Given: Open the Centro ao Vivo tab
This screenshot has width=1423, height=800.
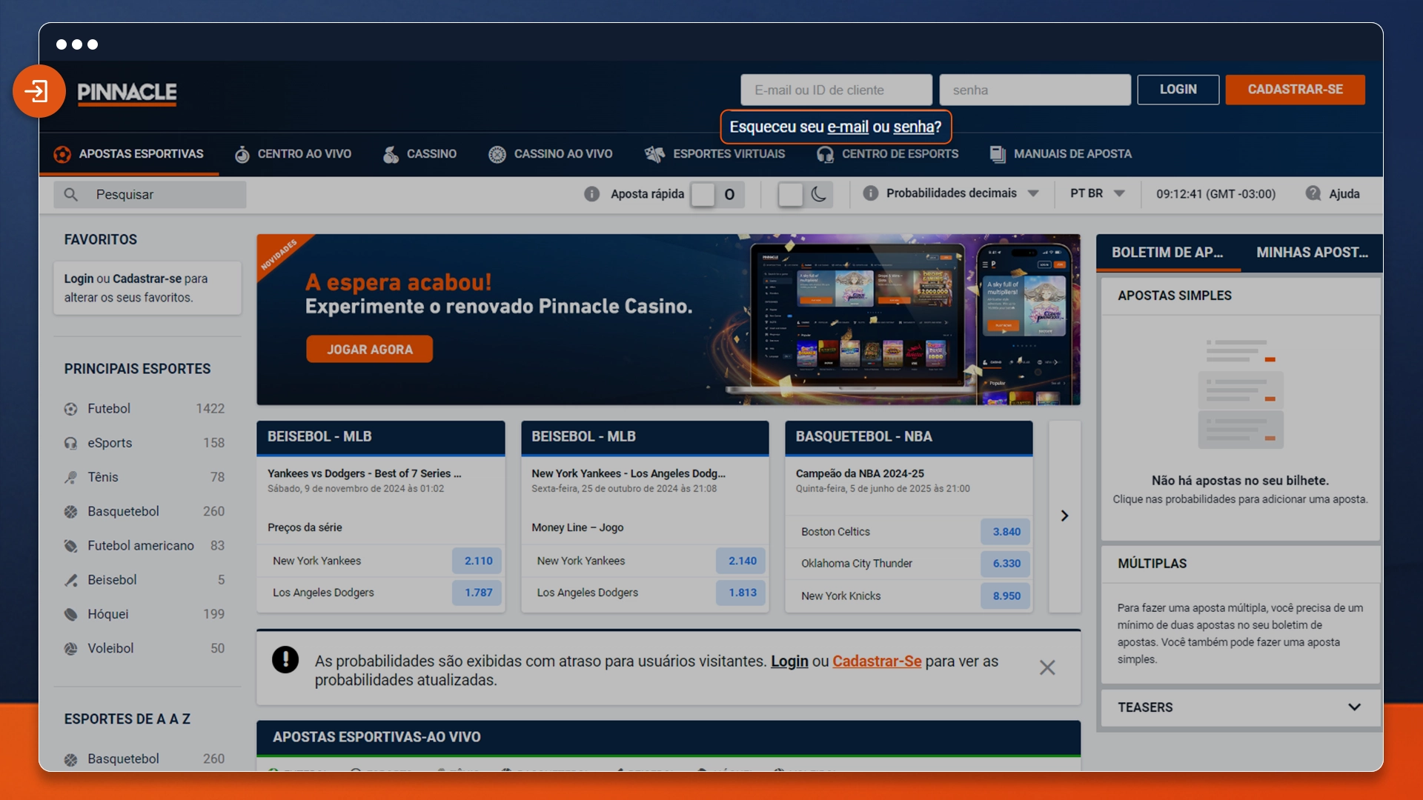Looking at the screenshot, I should pyautogui.click(x=293, y=154).
